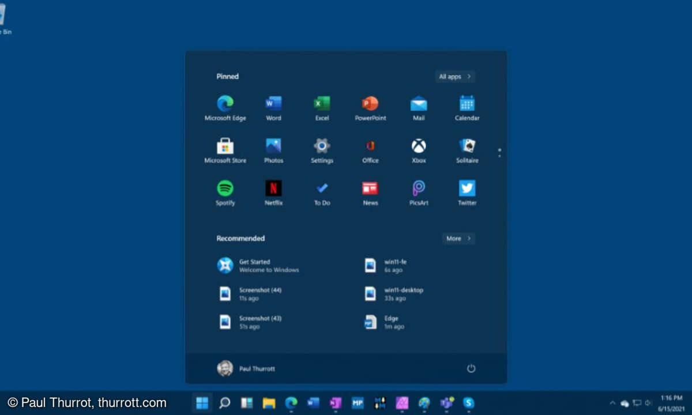Switch to Word on the taskbar
Viewport: 692px width, 415px height.
313,402
